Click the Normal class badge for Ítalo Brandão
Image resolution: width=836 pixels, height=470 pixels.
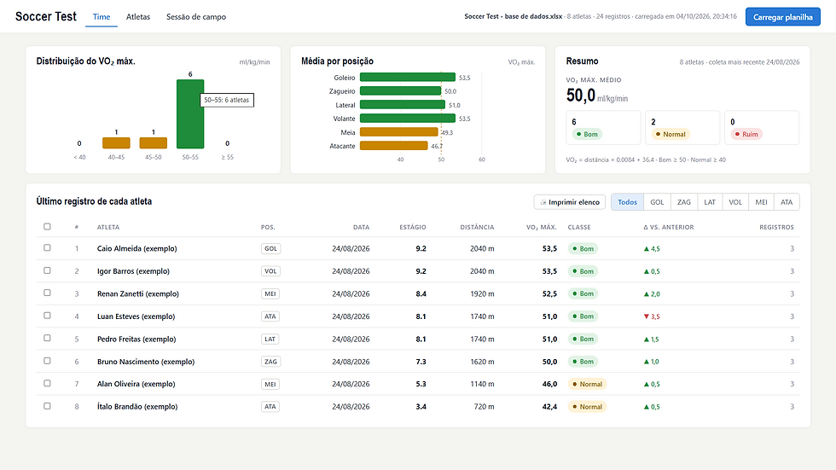pos(587,407)
